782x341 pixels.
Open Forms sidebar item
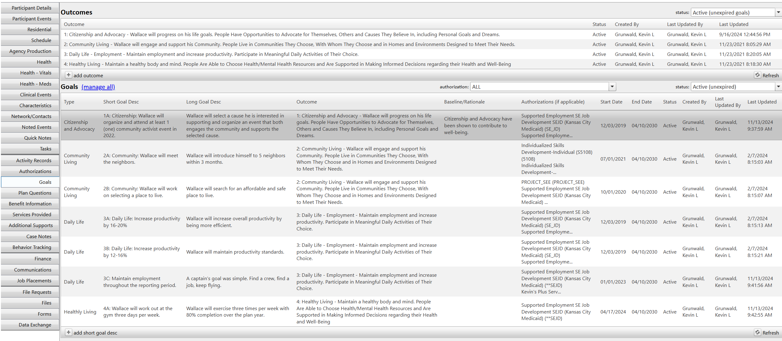[x=30, y=314]
